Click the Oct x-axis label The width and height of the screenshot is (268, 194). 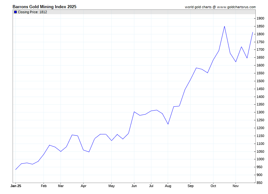213,186
